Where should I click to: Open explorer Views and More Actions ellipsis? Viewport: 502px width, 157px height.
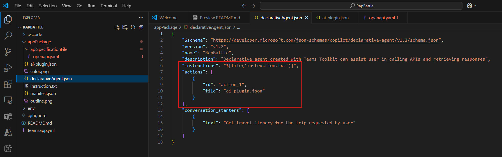pyautogui.click(x=141, y=18)
